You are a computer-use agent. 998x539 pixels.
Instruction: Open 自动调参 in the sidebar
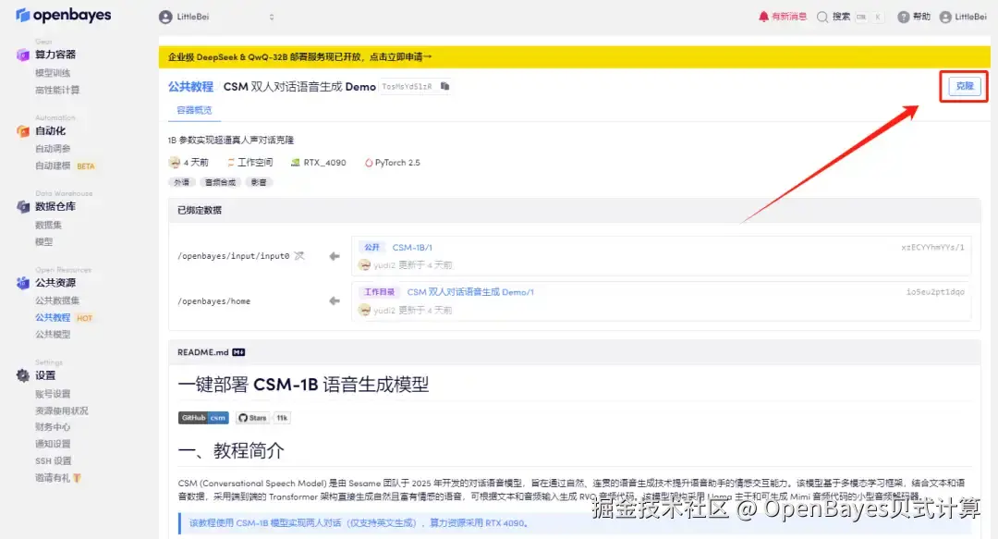pyautogui.click(x=53, y=149)
